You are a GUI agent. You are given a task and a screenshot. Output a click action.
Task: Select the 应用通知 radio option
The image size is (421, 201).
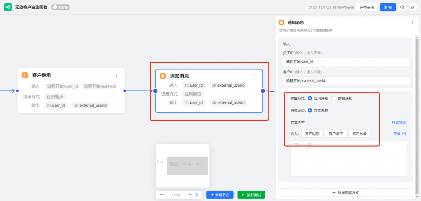310,98
